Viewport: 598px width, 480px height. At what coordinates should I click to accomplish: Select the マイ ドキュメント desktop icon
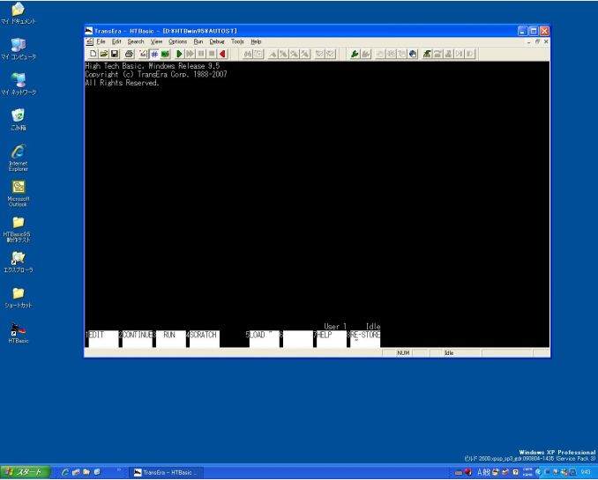pyautogui.click(x=18, y=14)
